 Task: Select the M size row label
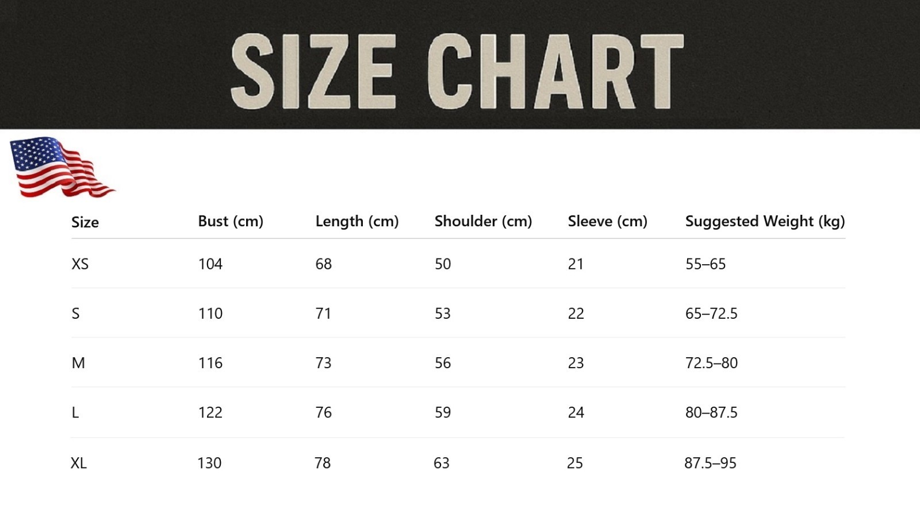[78, 363]
